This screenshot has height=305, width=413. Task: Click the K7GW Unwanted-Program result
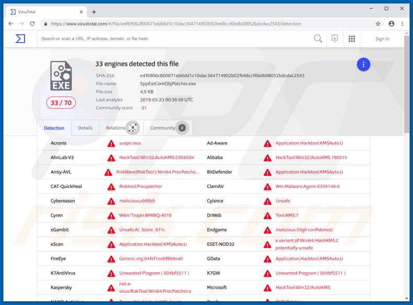click(311, 273)
